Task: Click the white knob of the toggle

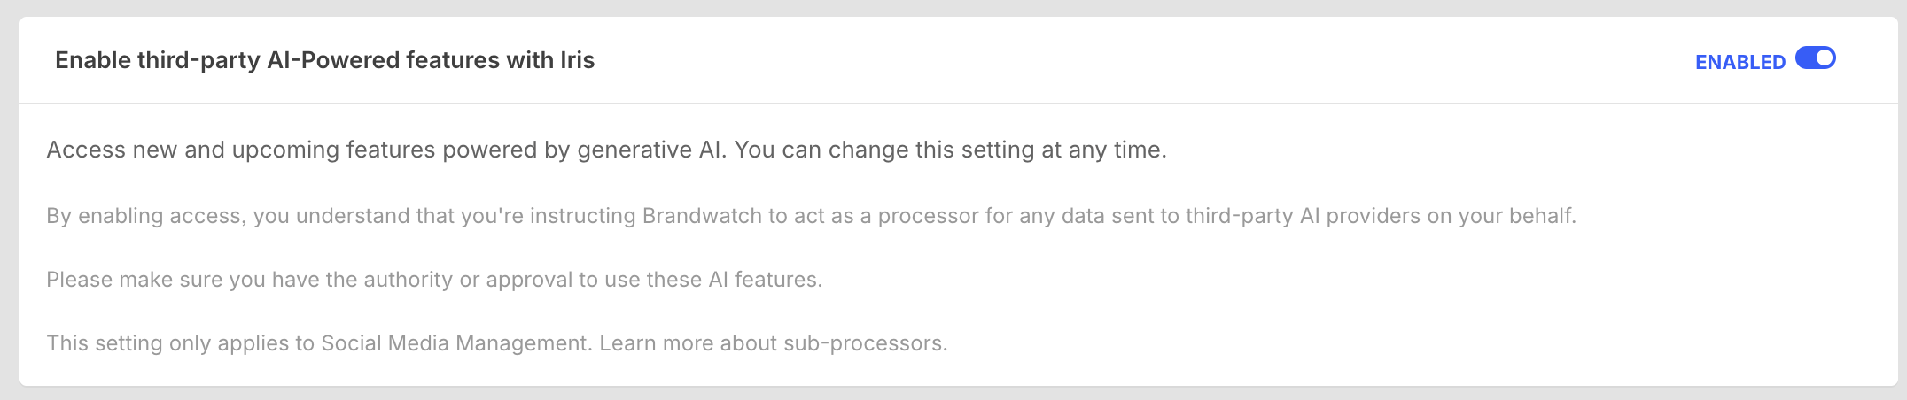Action: pyautogui.click(x=1825, y=58)
